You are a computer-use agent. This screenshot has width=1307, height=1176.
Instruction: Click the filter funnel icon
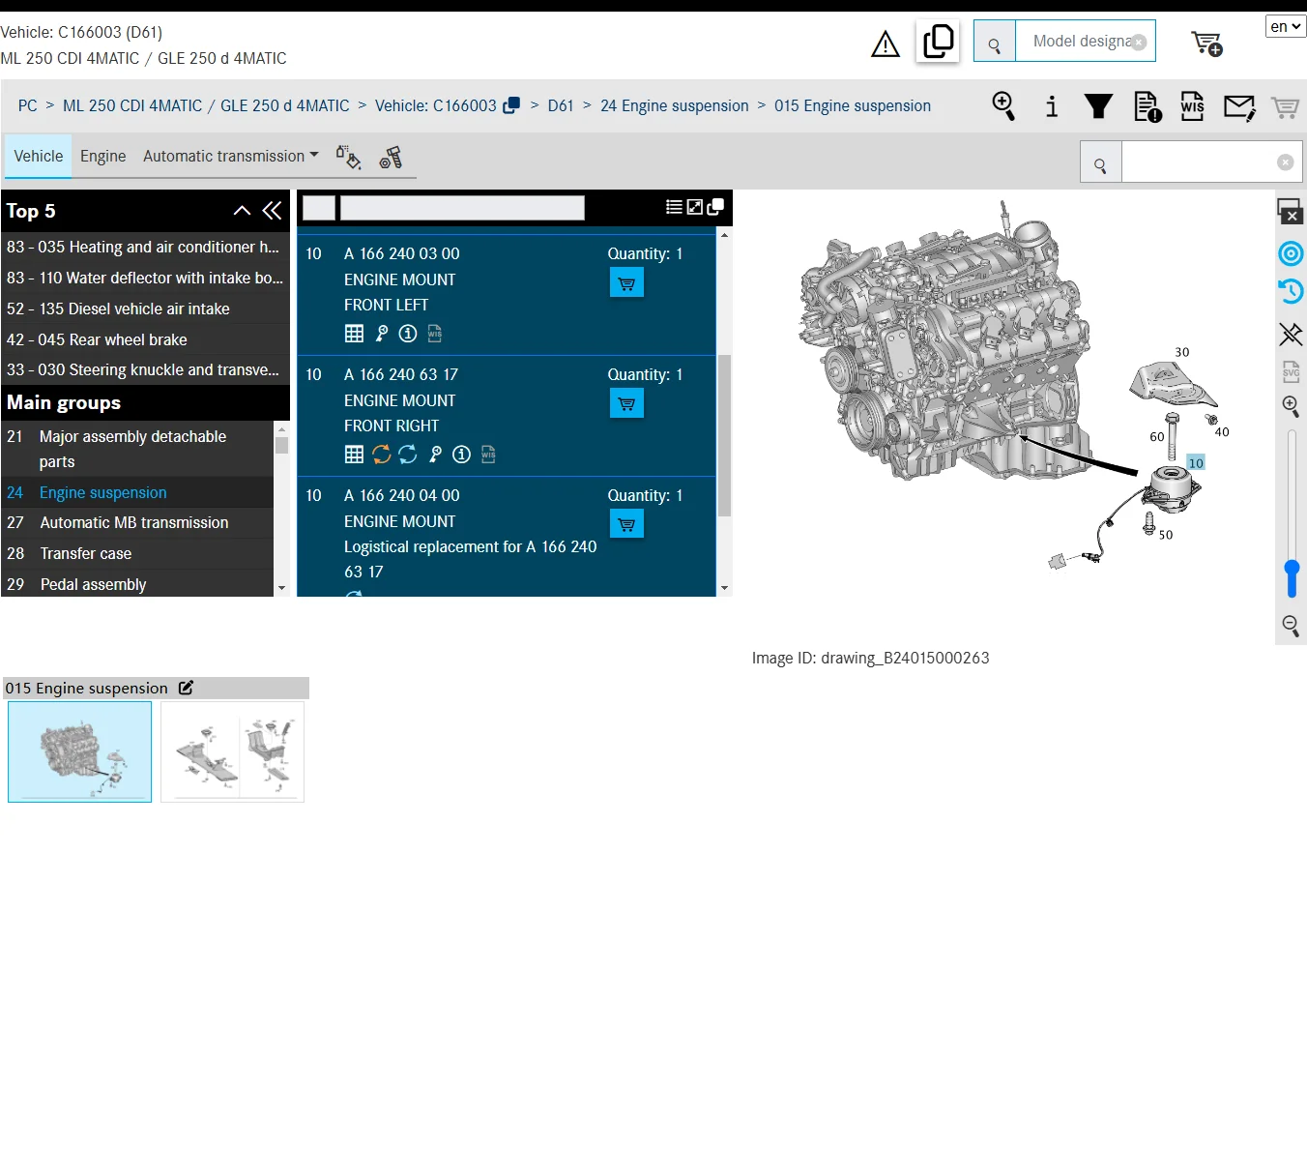[x=1098, y=106]
